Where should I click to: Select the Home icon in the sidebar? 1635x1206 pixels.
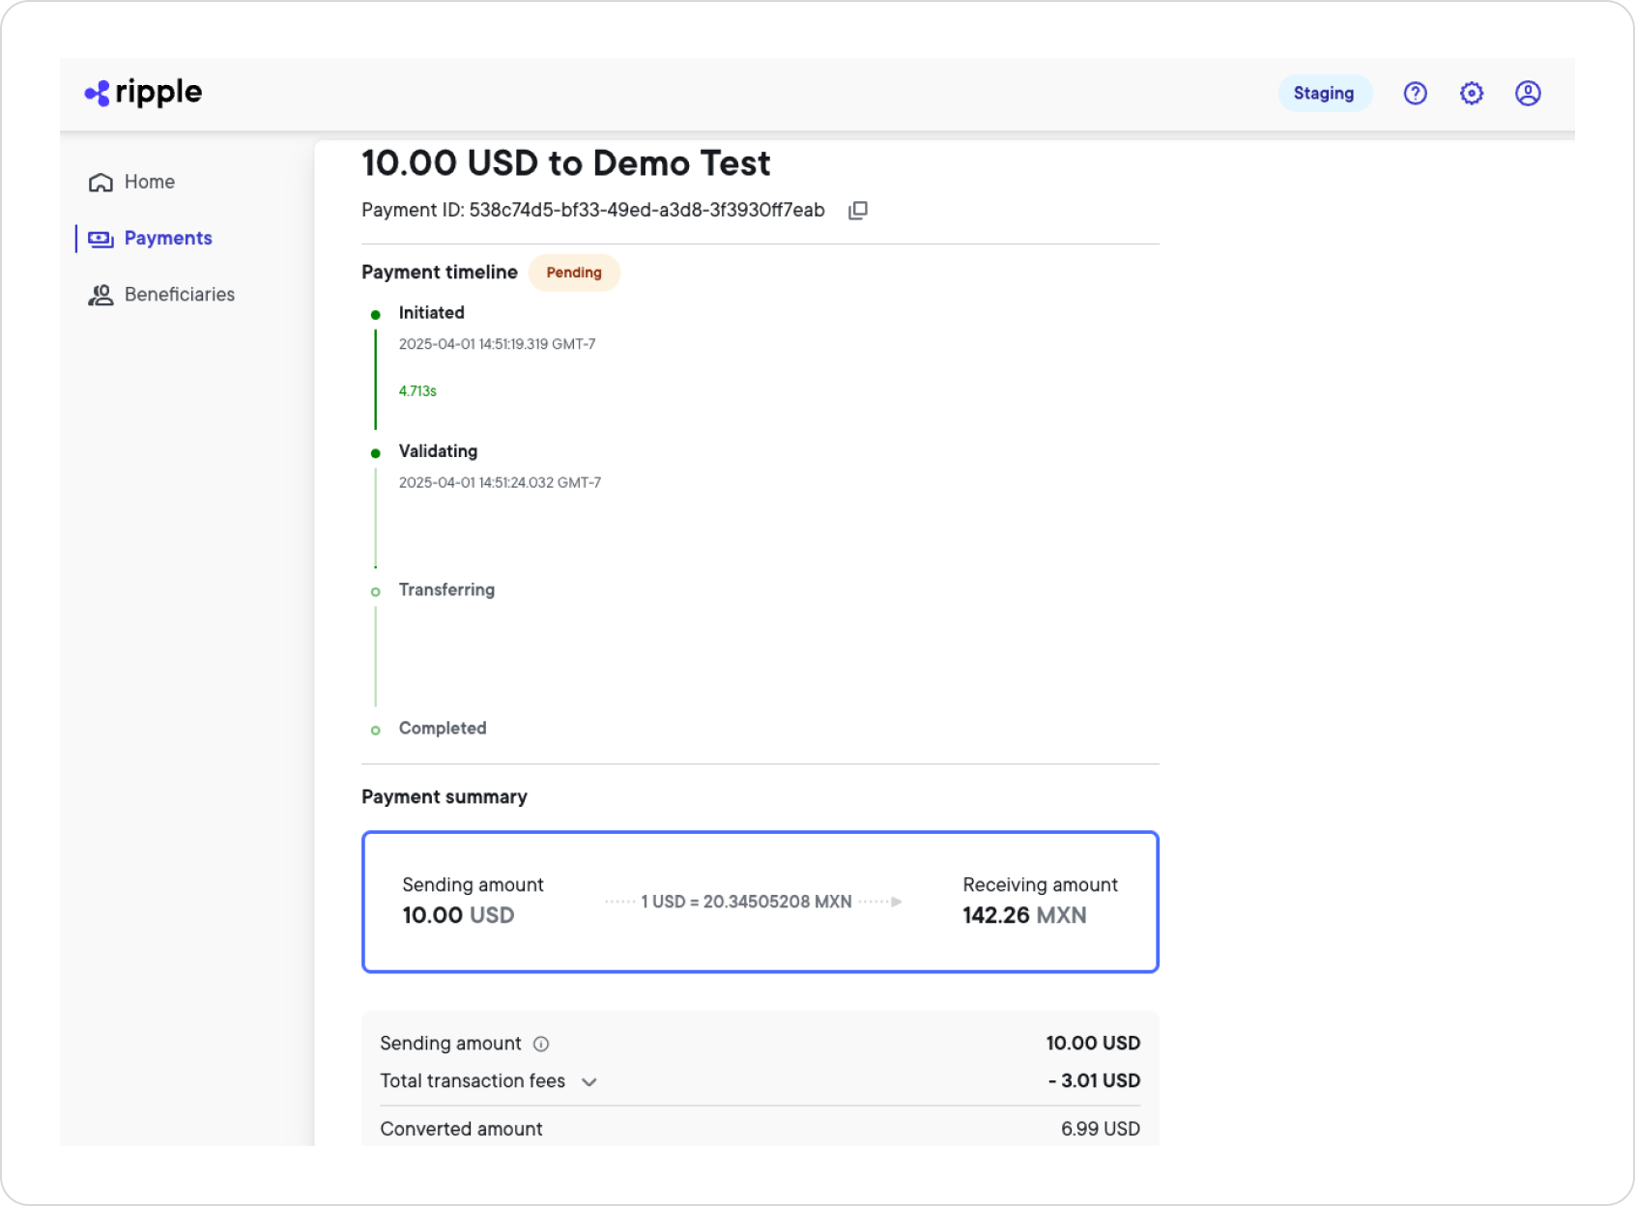100,182
